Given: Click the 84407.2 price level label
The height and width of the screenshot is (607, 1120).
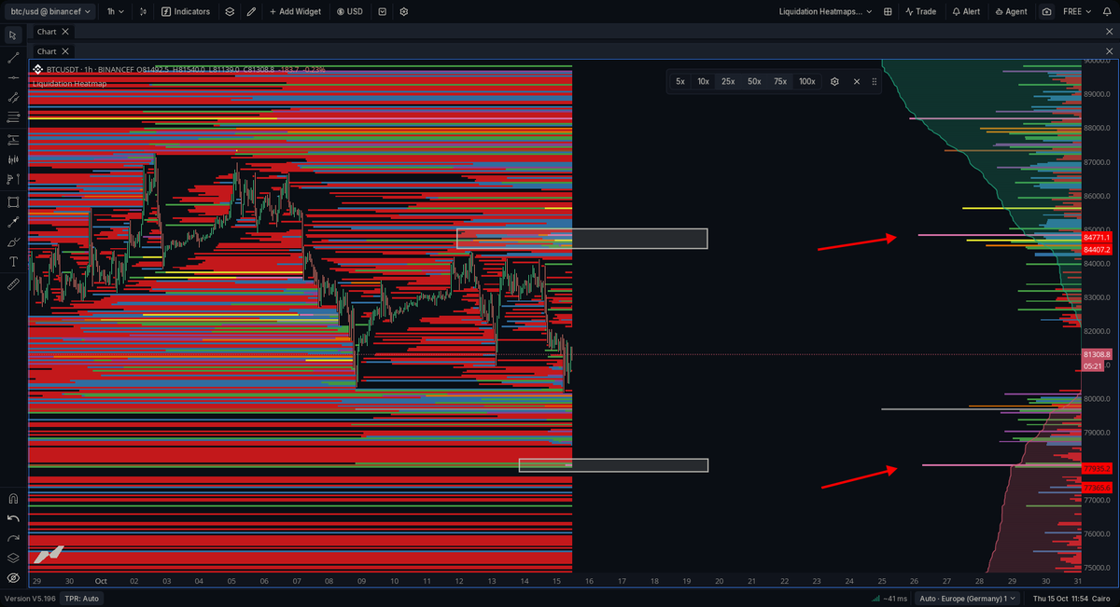Looking at the screenshot, I should pyautogui.click(x=1097, y=250).
